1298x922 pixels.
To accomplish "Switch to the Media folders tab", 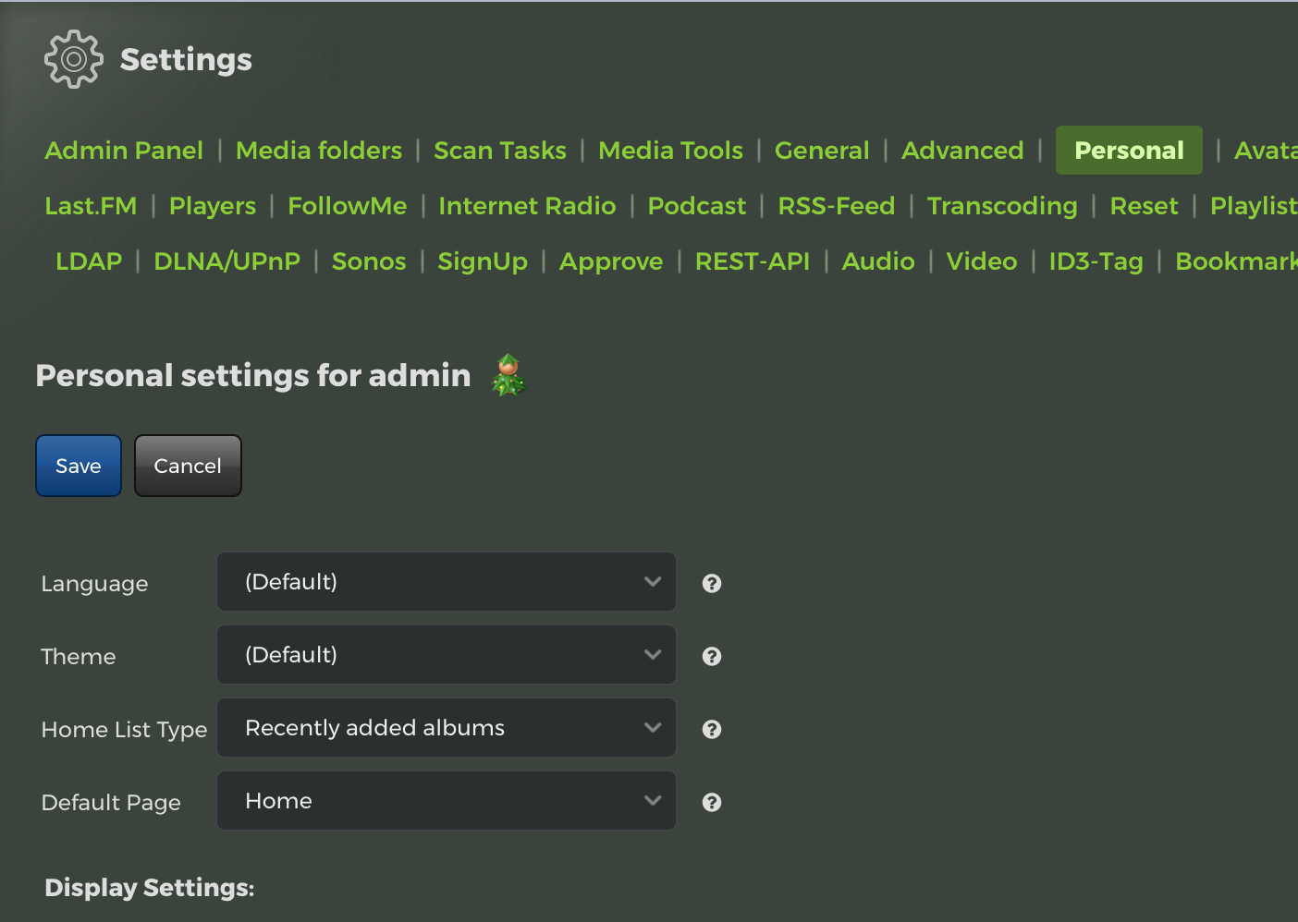I will tap(319, 151).
